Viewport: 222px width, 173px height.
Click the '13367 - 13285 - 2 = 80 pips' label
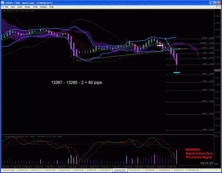click(76, 83)
